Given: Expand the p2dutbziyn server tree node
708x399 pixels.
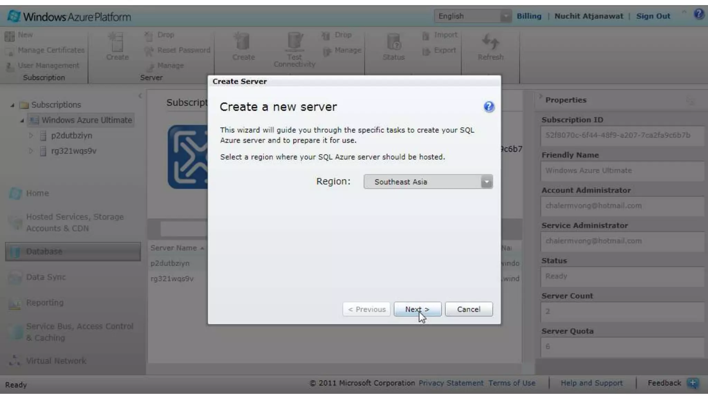Looking at the screenshot, I should 31,135.
